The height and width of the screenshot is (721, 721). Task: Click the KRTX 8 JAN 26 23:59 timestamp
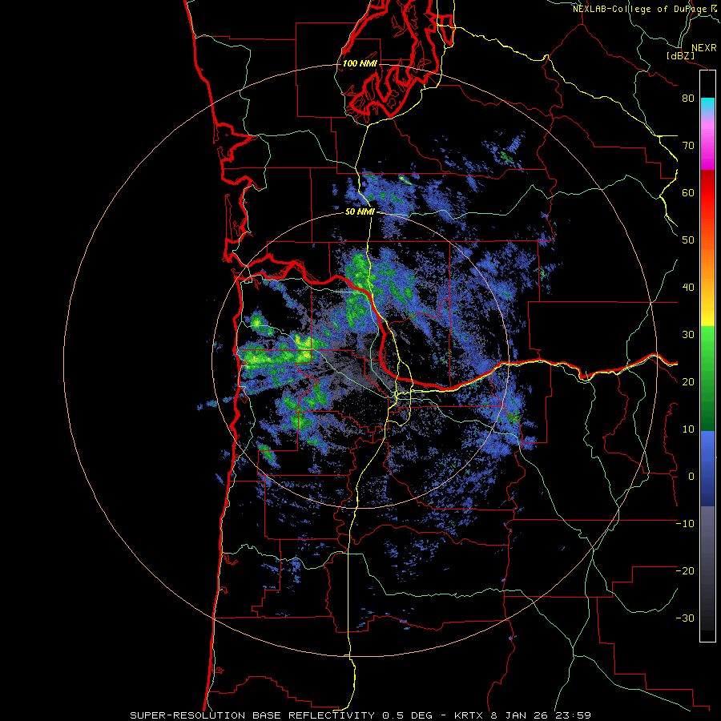(x=522, y=715)
